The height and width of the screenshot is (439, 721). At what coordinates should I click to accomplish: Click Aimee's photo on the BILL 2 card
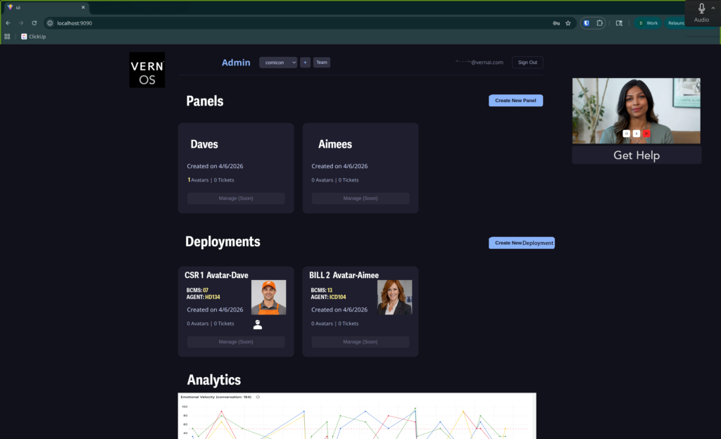394,297
